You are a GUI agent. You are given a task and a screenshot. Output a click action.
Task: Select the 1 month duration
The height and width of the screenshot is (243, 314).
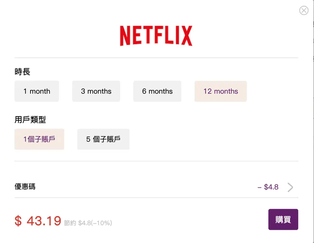[x=37, y=91]
